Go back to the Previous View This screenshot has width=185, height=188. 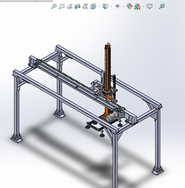70,6
